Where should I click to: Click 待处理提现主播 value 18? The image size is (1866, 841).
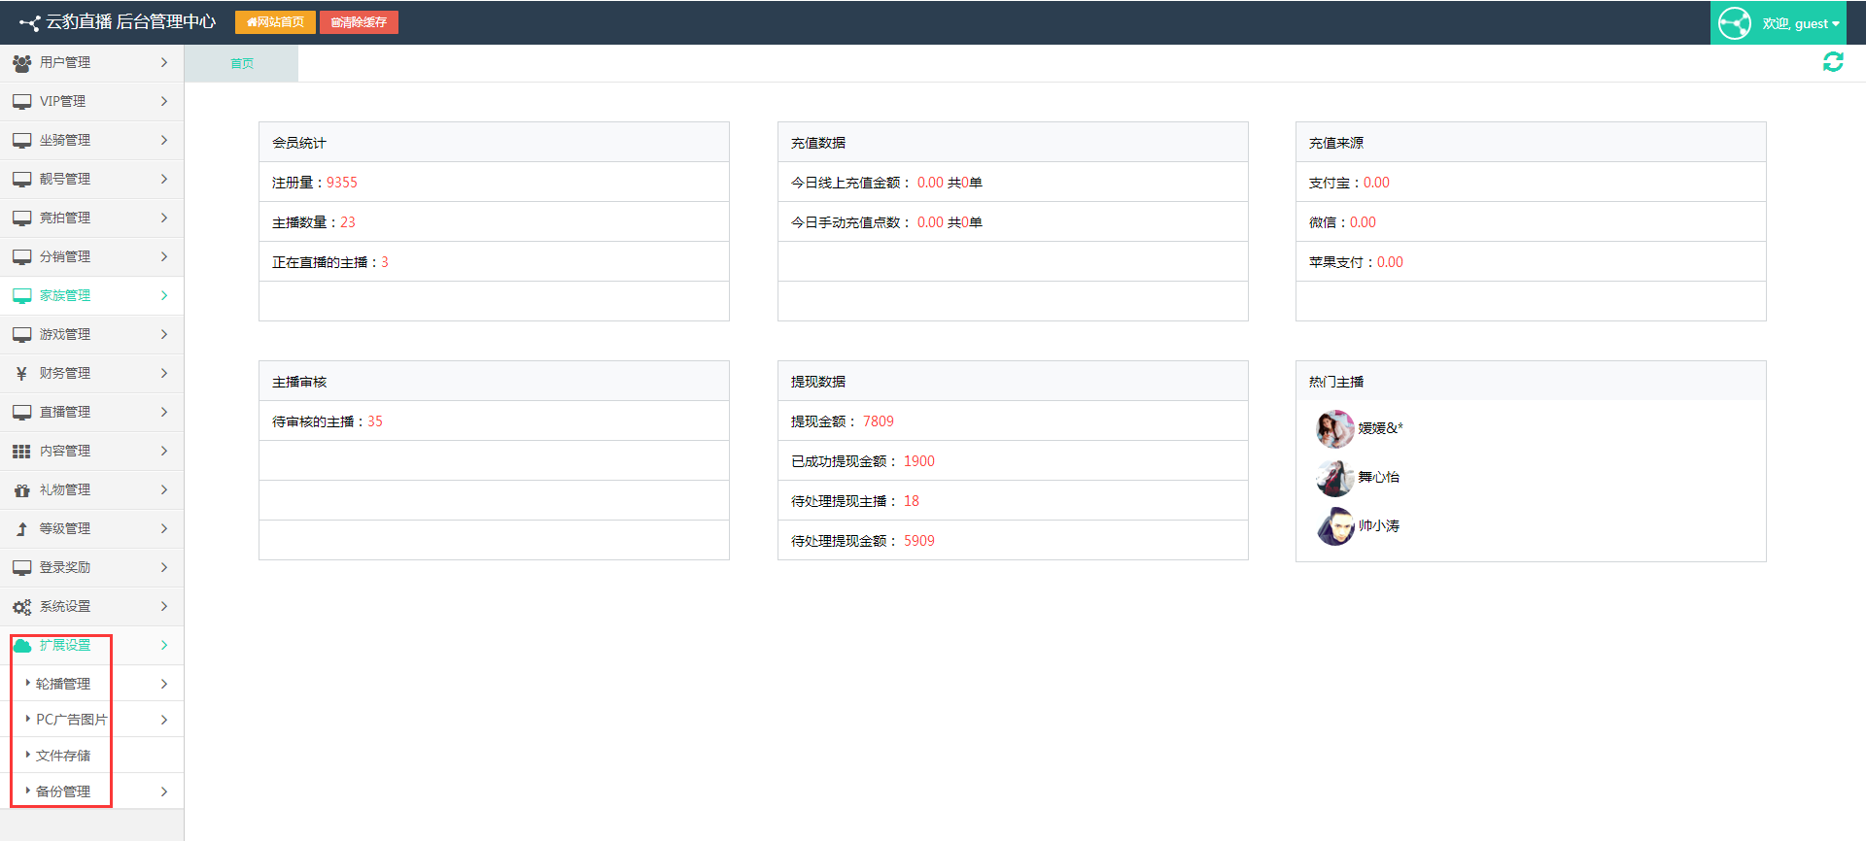click(912, 501)
